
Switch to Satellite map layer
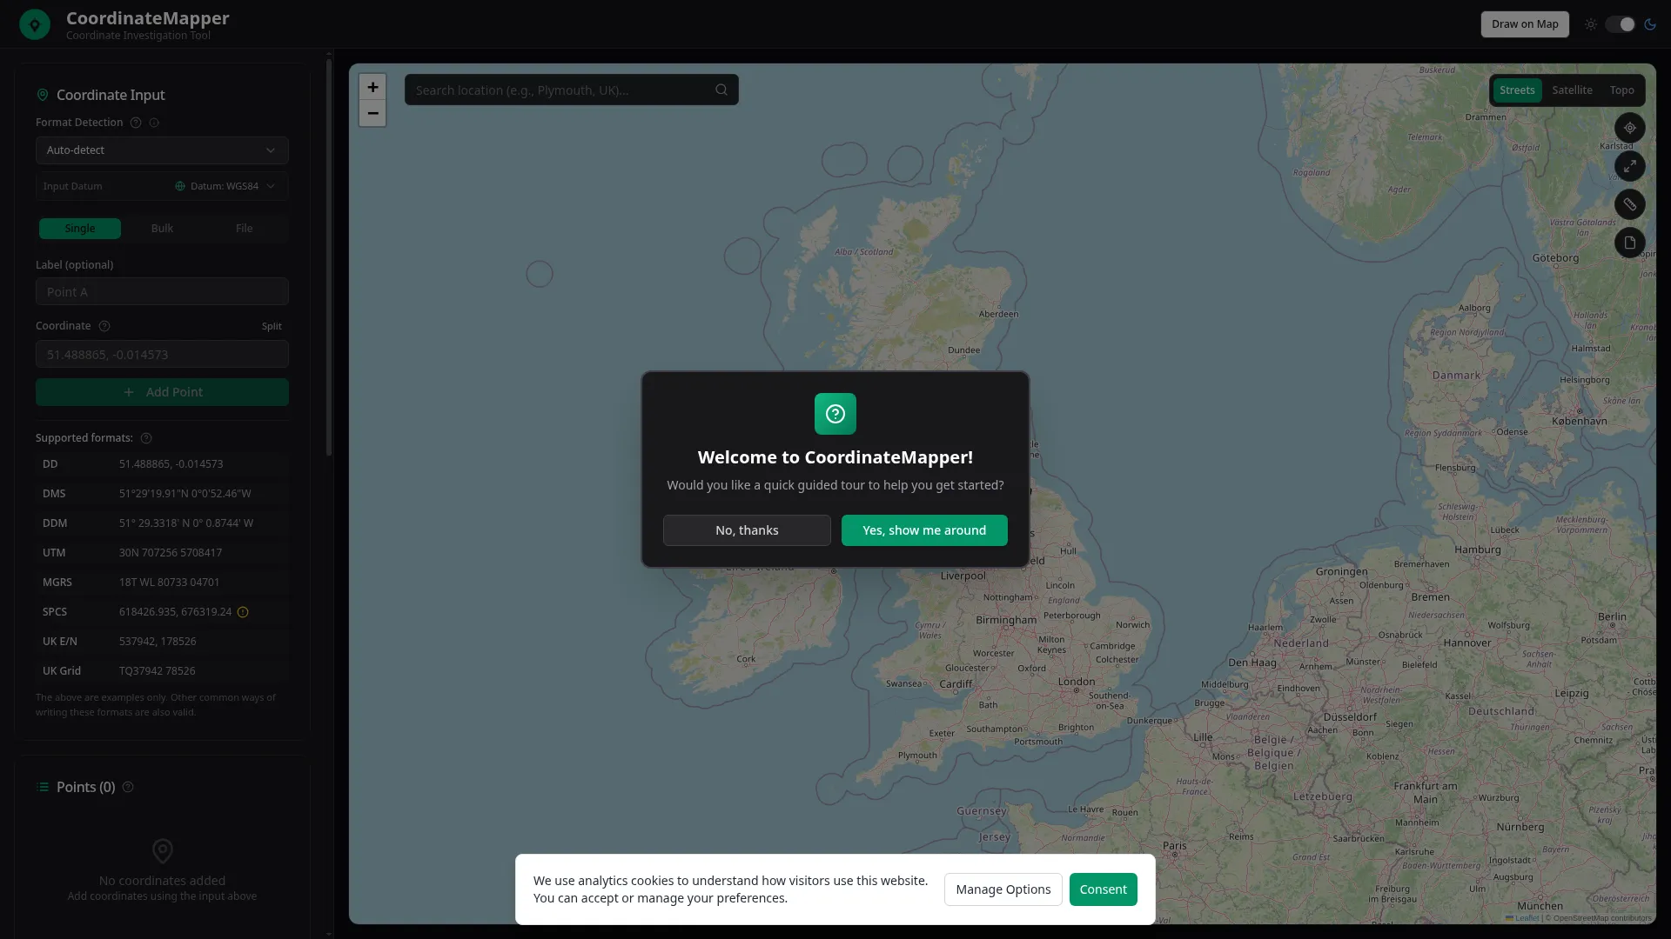tap(1572, 90)
